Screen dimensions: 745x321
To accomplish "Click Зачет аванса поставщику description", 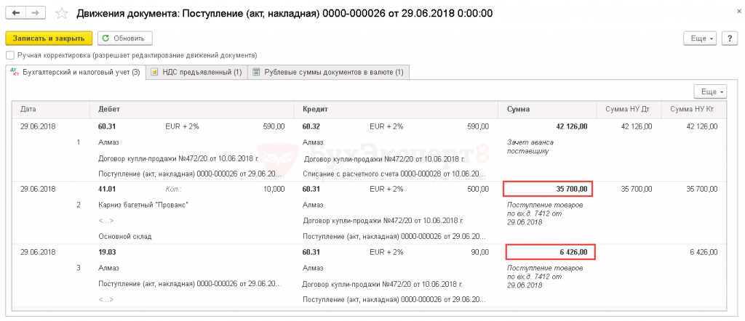I will [x=530, y=147].
